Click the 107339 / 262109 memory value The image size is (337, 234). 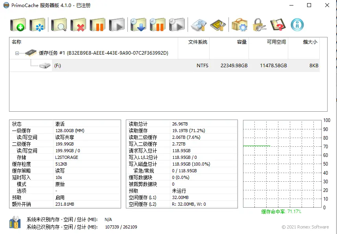(x=121, y=227)
